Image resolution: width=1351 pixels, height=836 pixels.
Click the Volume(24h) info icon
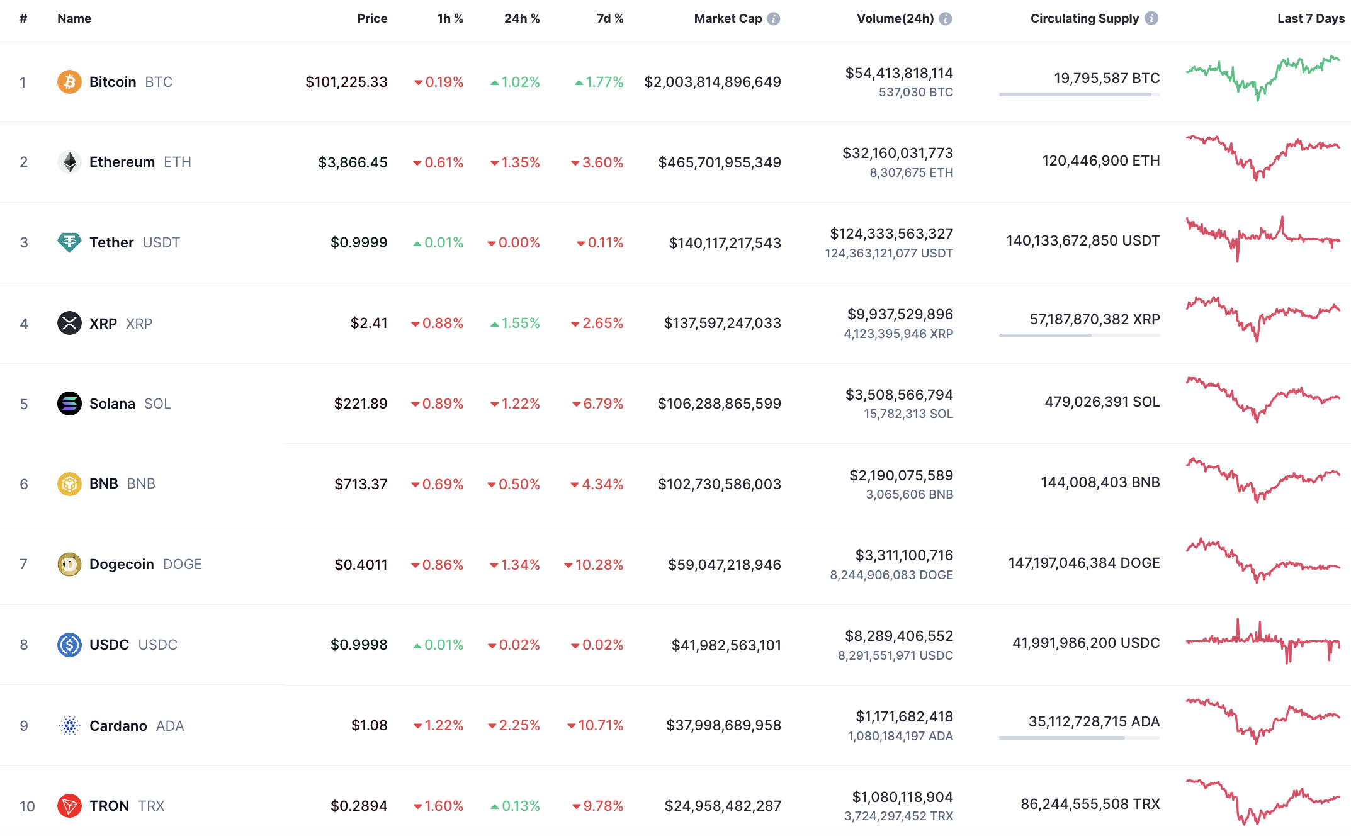[x=945, y=19]
